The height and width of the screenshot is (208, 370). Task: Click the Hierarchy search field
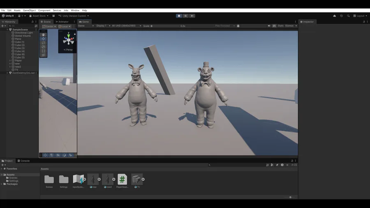(x=22, y=26)
